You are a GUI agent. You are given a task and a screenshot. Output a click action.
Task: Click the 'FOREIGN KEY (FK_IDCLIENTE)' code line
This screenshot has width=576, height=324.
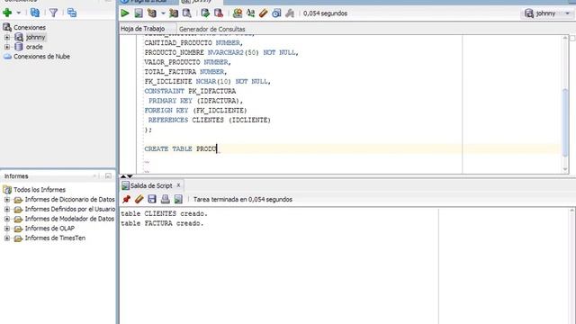[195, 110]
